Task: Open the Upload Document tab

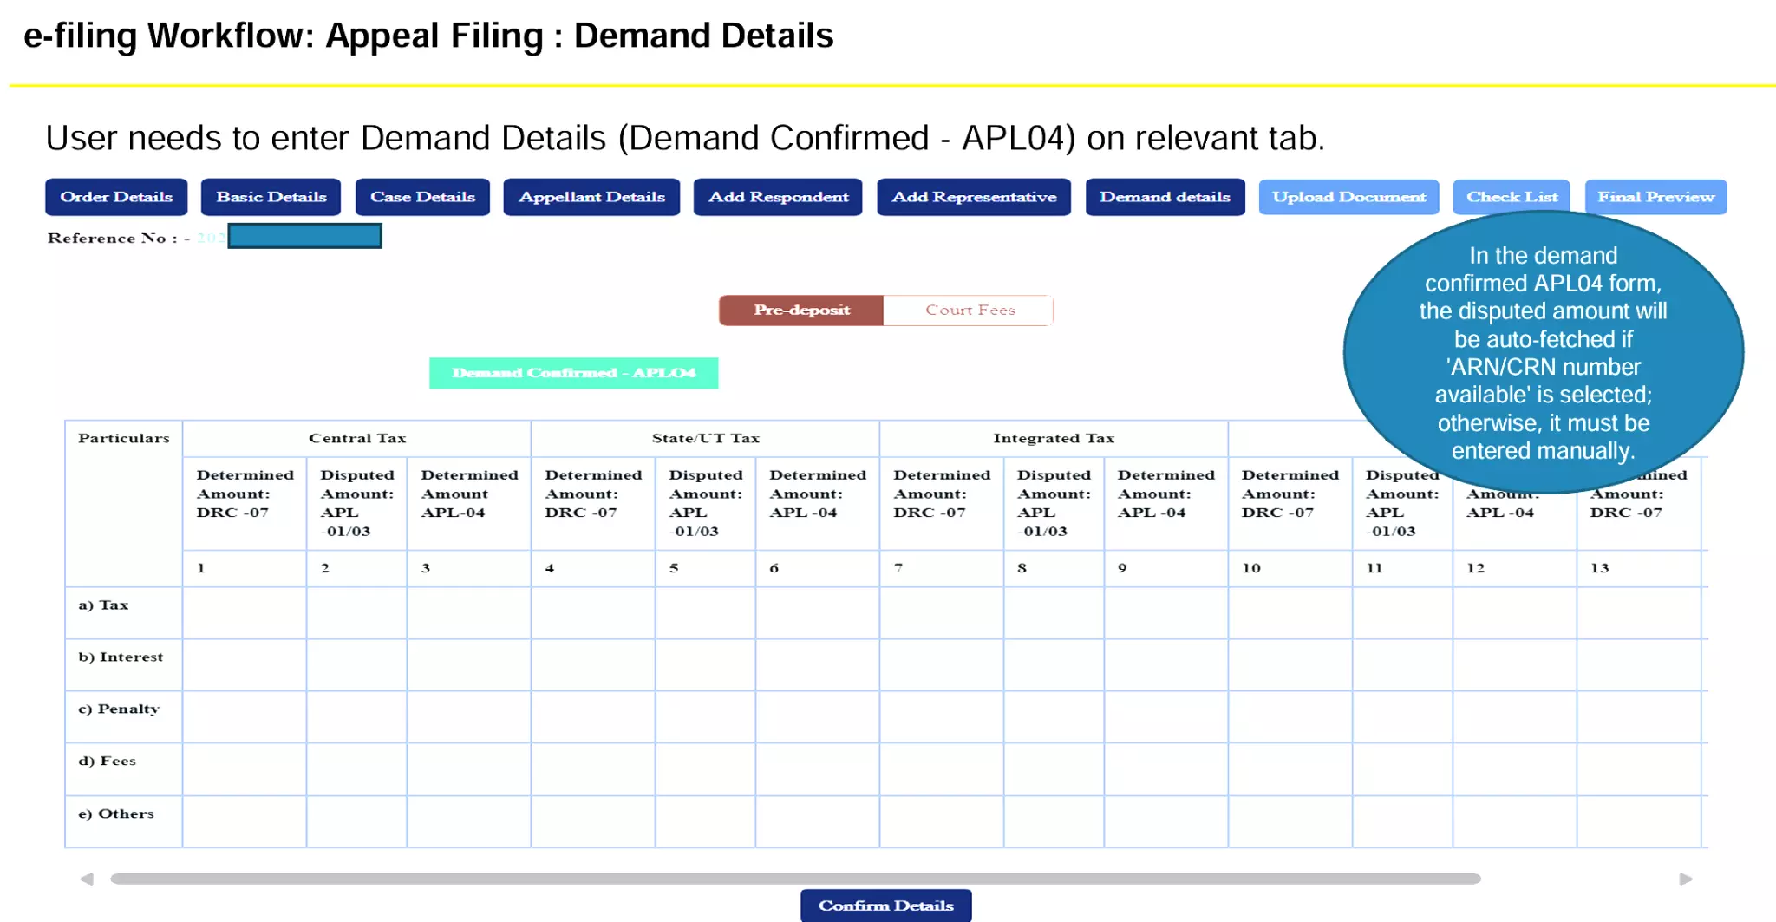Action: point(1348,197)
